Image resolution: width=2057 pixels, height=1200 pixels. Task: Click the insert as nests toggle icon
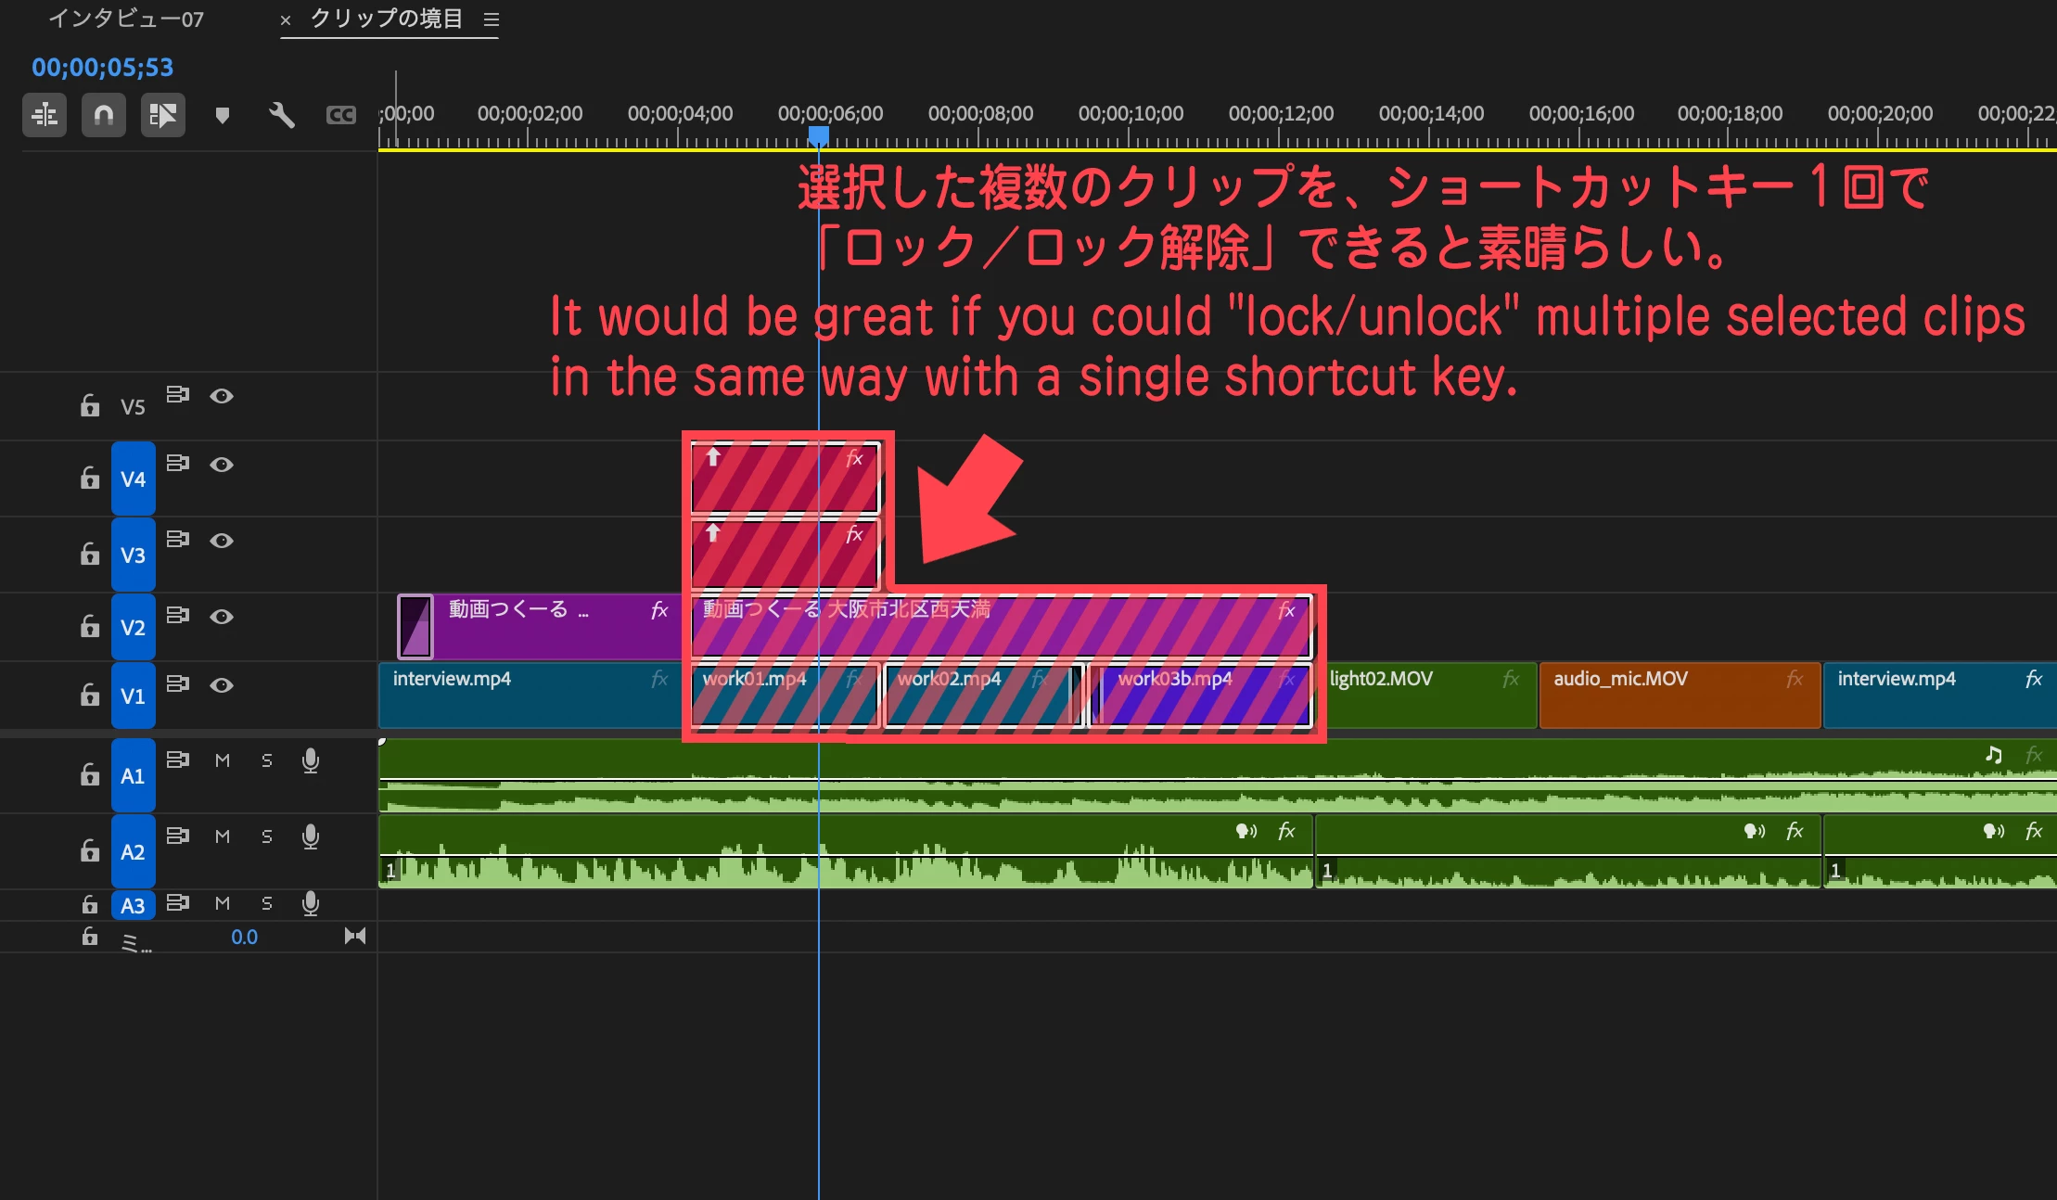click(45, 115)
